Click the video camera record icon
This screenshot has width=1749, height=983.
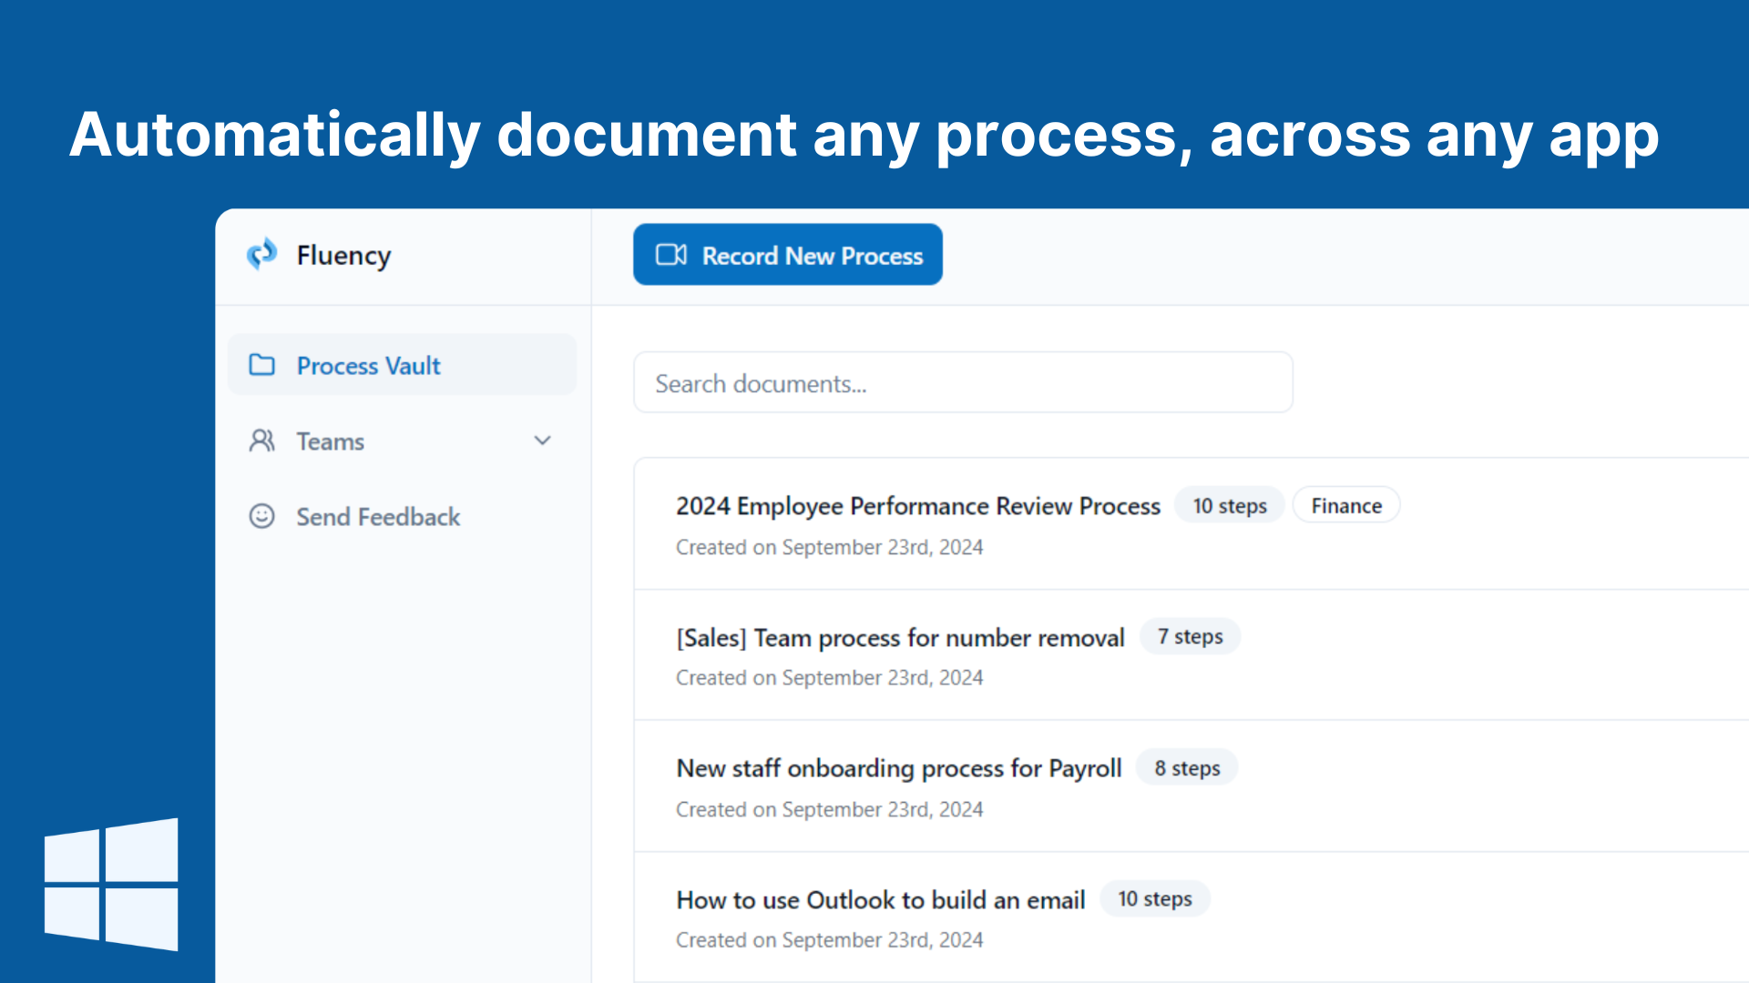click(671, 255)
